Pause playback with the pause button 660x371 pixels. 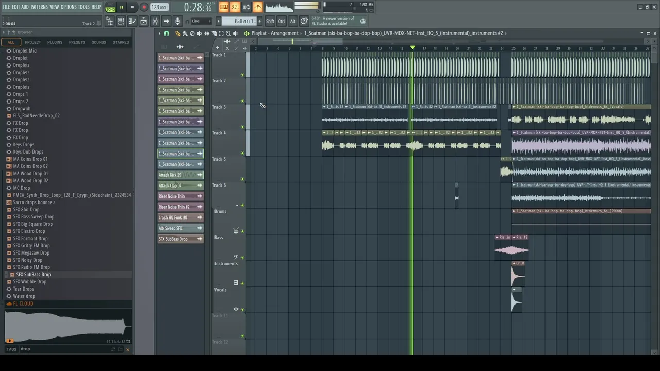[x=121, y=8]
